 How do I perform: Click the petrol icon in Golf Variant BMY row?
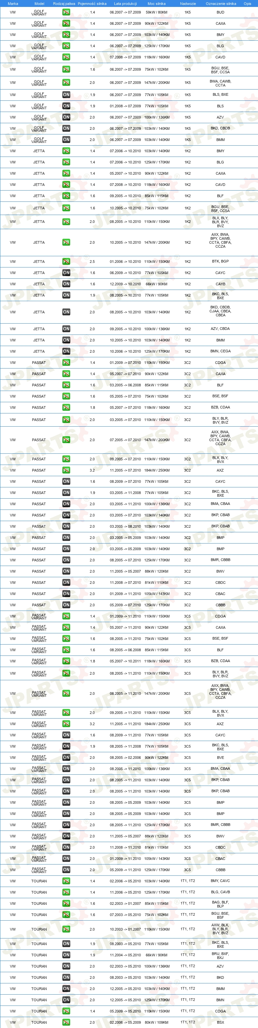pos(66,35)
